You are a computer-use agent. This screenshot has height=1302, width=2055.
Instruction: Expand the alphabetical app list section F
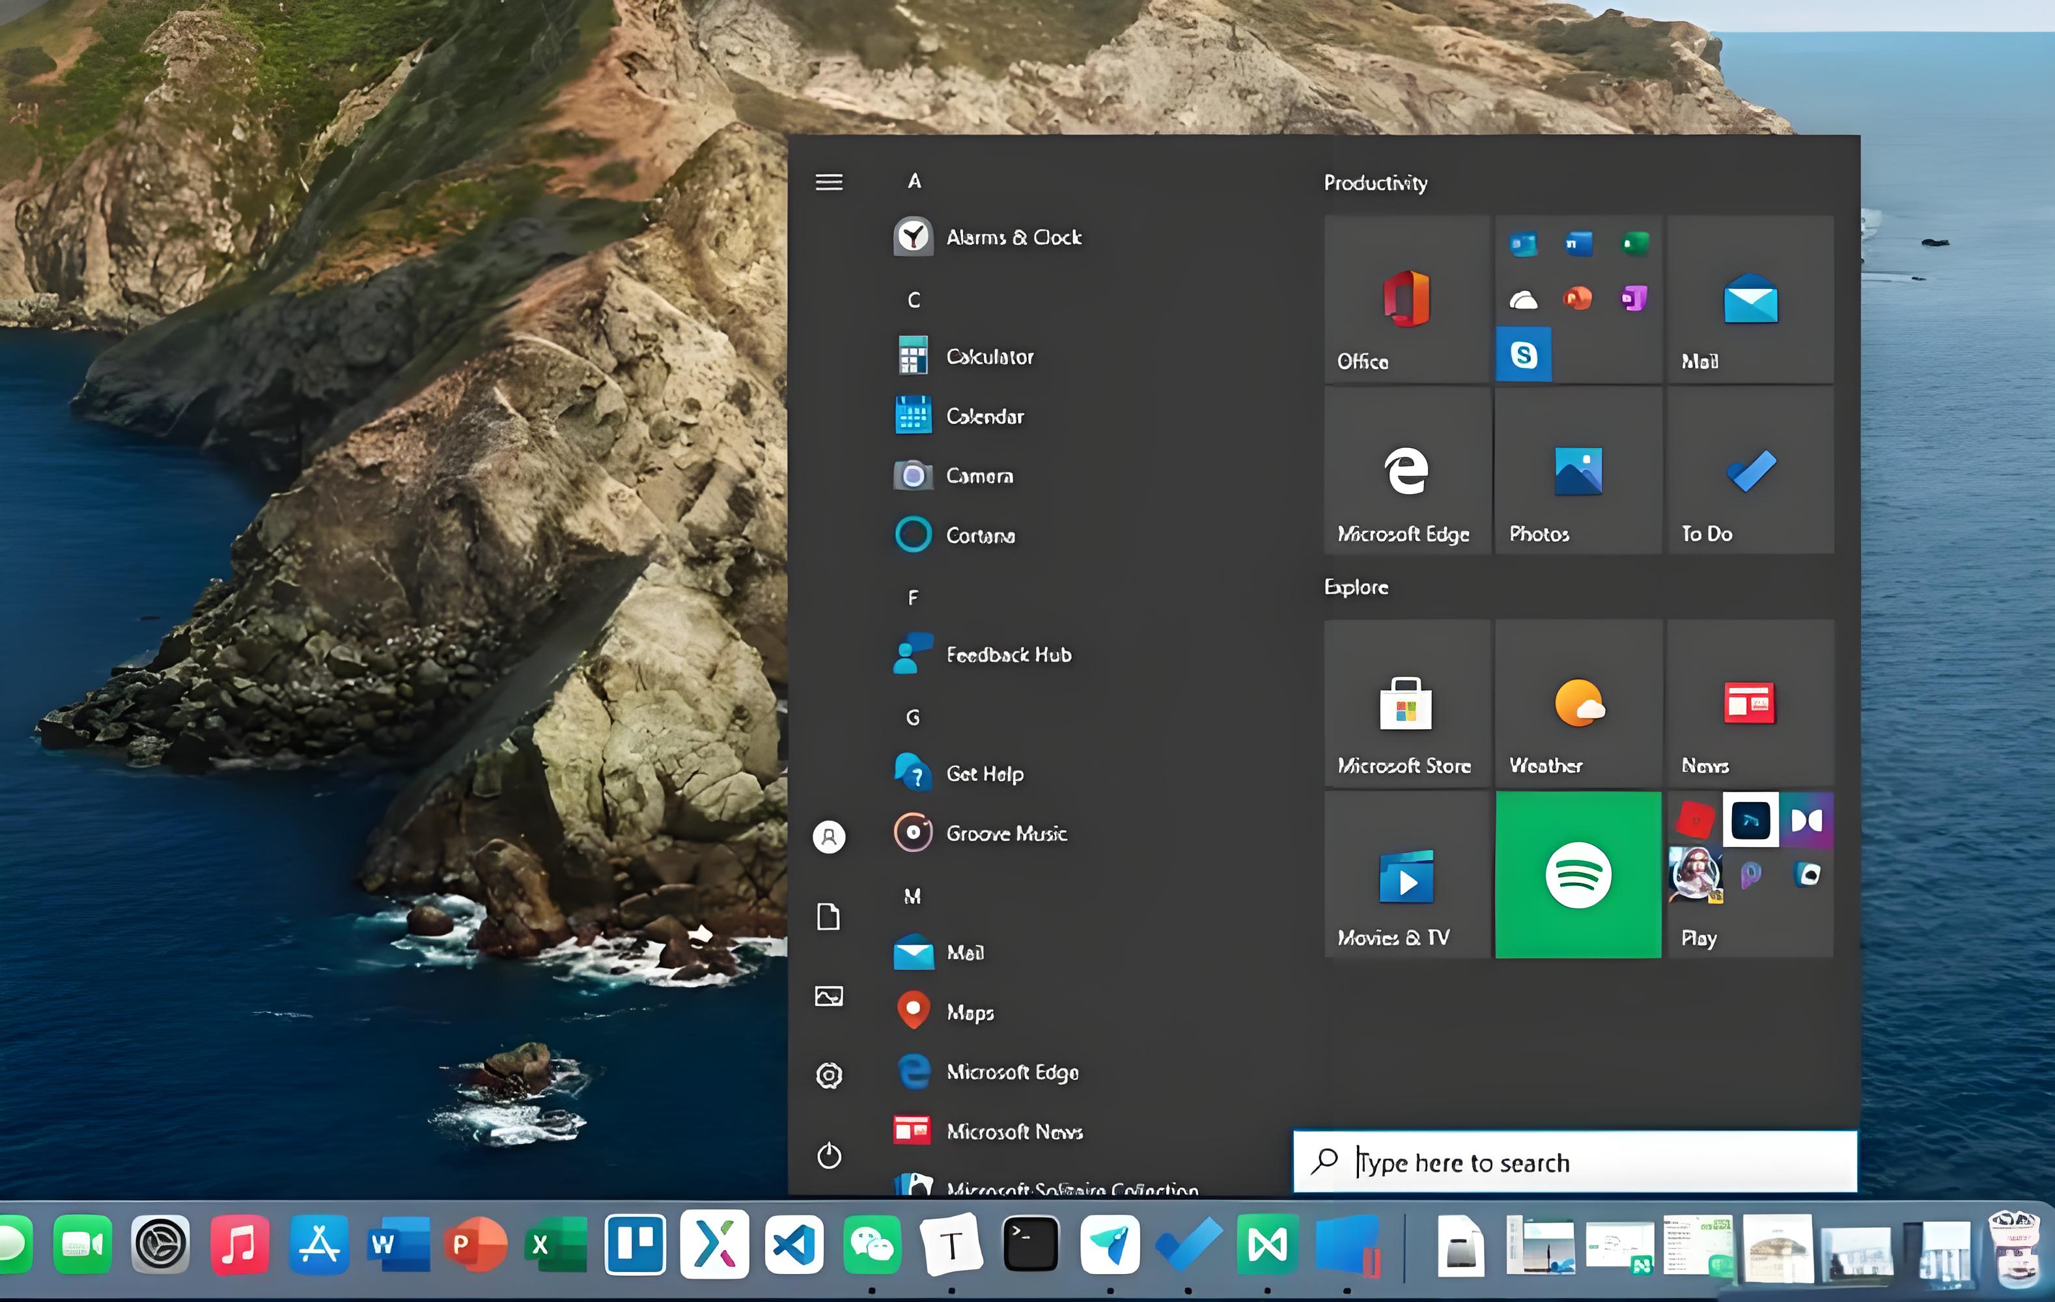(x=914, y=596)
